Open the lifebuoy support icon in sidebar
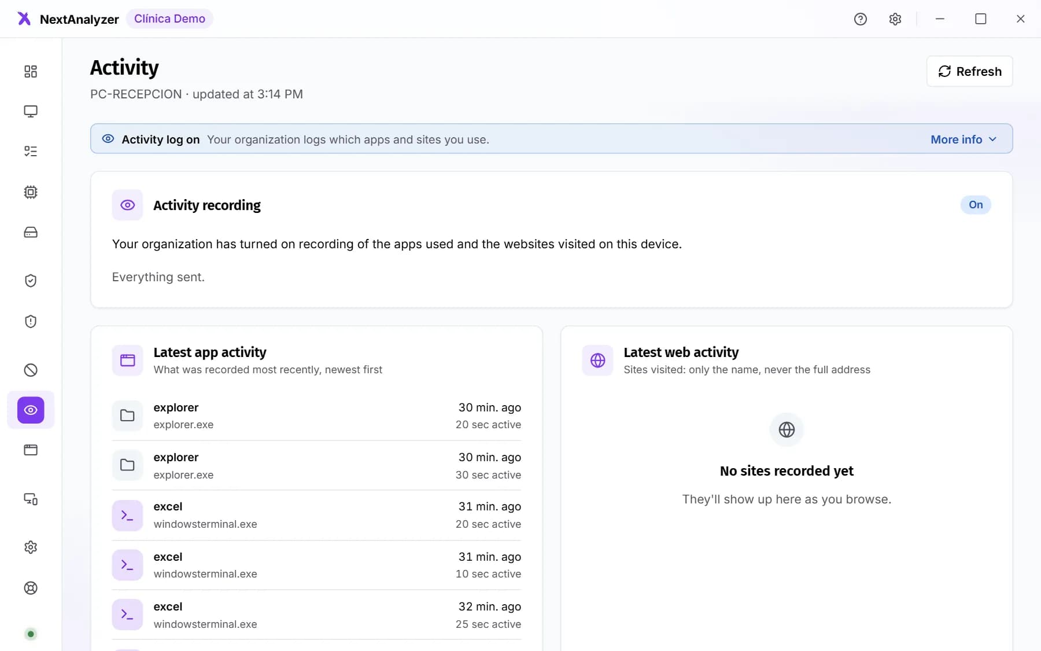1041x651 pixels. (31, 588)
